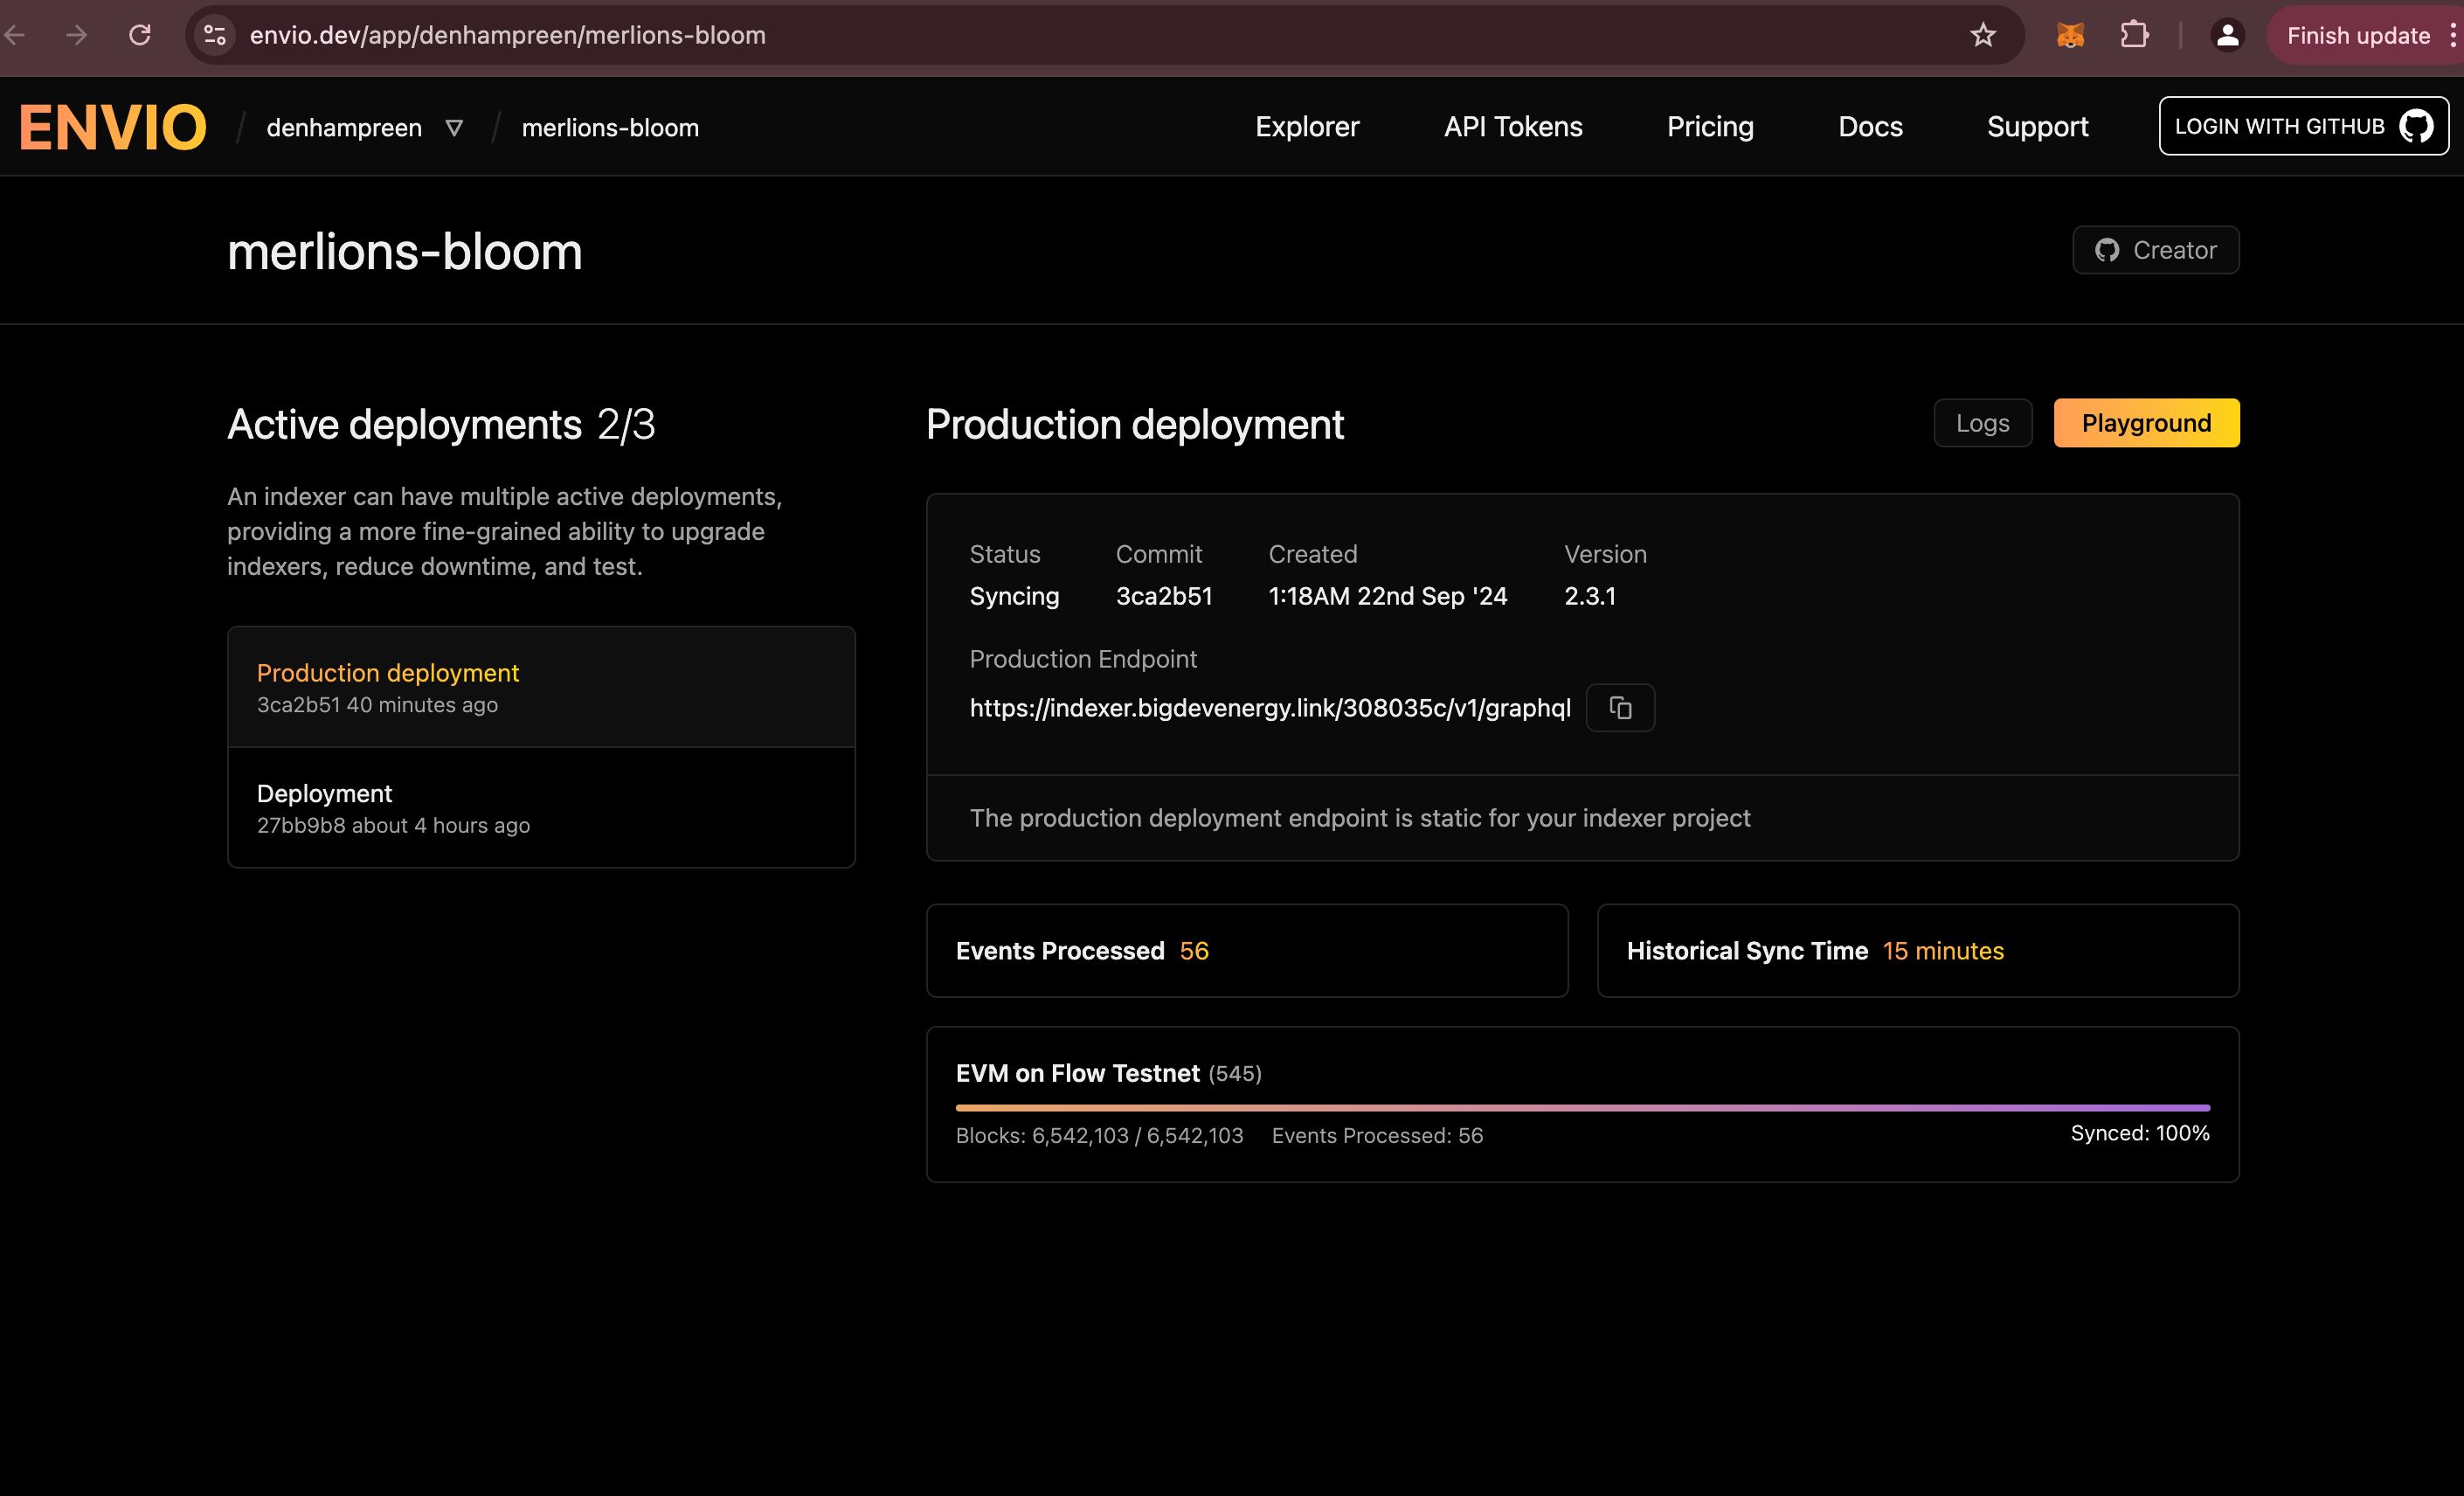Copy the production endpoint with copy icon
The image size is (2464, 1496).
point(1620,708)
